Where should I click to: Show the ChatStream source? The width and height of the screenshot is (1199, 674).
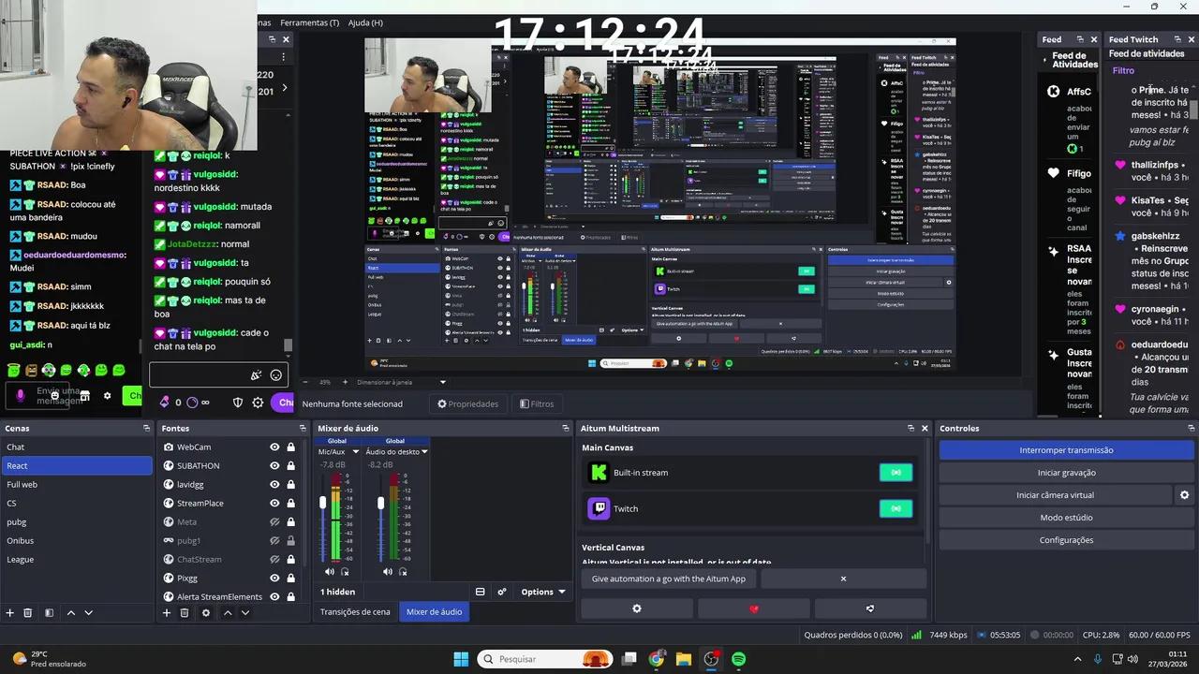pos(274,560)
